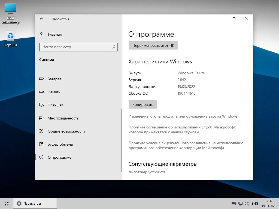Open the Общие возможности page
This screenshot has height=209, width=279.
pyautogui.click(x=78, y=131)
